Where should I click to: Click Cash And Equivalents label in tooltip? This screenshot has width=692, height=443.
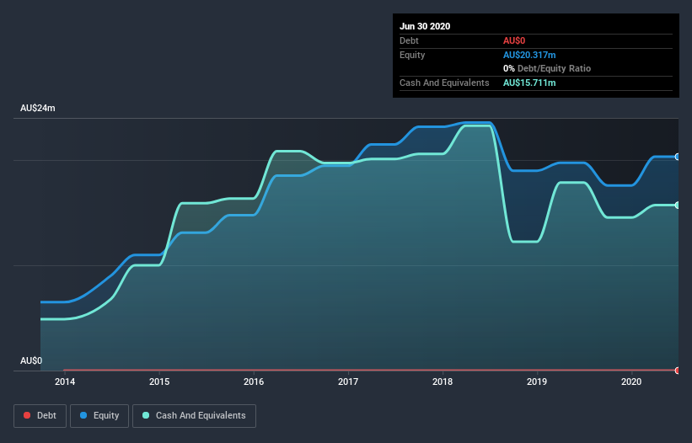click(444, 83)
